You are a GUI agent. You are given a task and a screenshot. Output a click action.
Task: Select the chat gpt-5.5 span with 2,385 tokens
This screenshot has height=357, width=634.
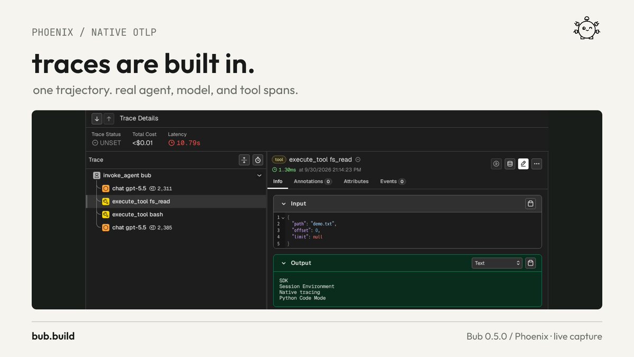click(176, 227)
